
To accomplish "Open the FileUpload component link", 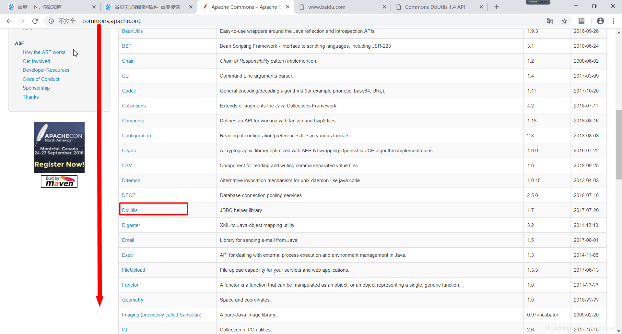I will (x=134, y=270).
